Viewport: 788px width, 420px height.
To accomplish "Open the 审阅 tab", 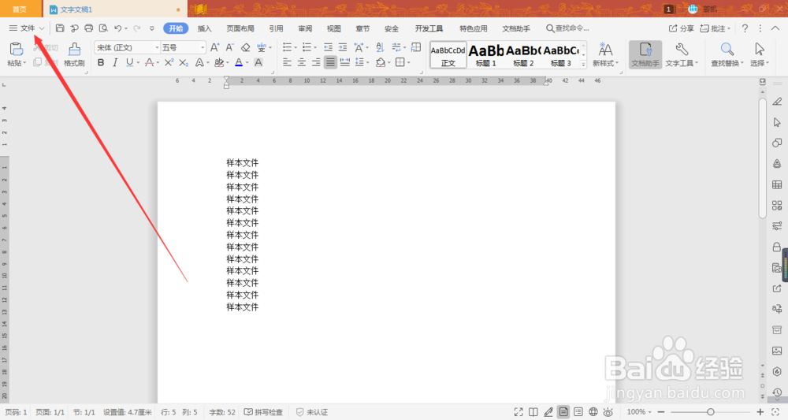I will click(x=305, y=28).
